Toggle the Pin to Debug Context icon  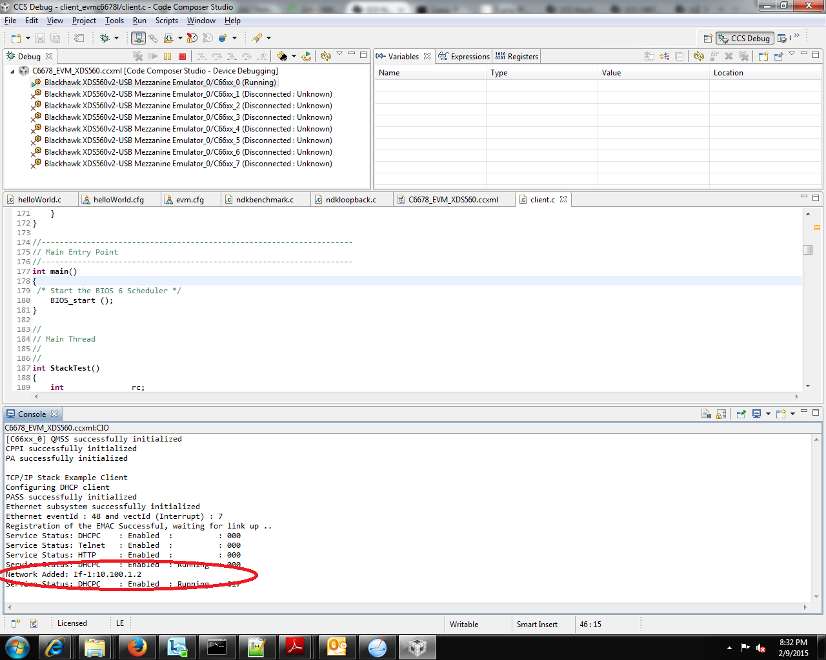click(779, 57)
